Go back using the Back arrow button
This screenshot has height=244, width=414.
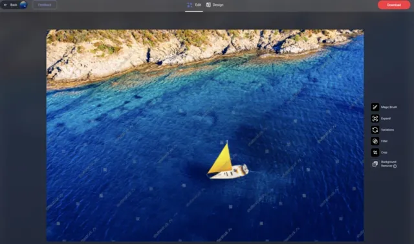tap(10, 5)
